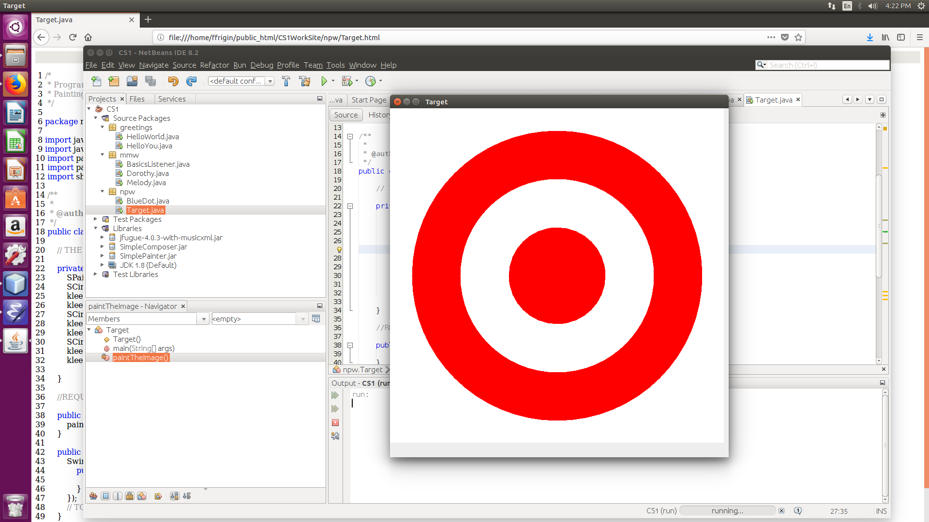The height and width of the screenshot is (522, 929).
Task: Collapse the mmw package node
Action: 103,155
